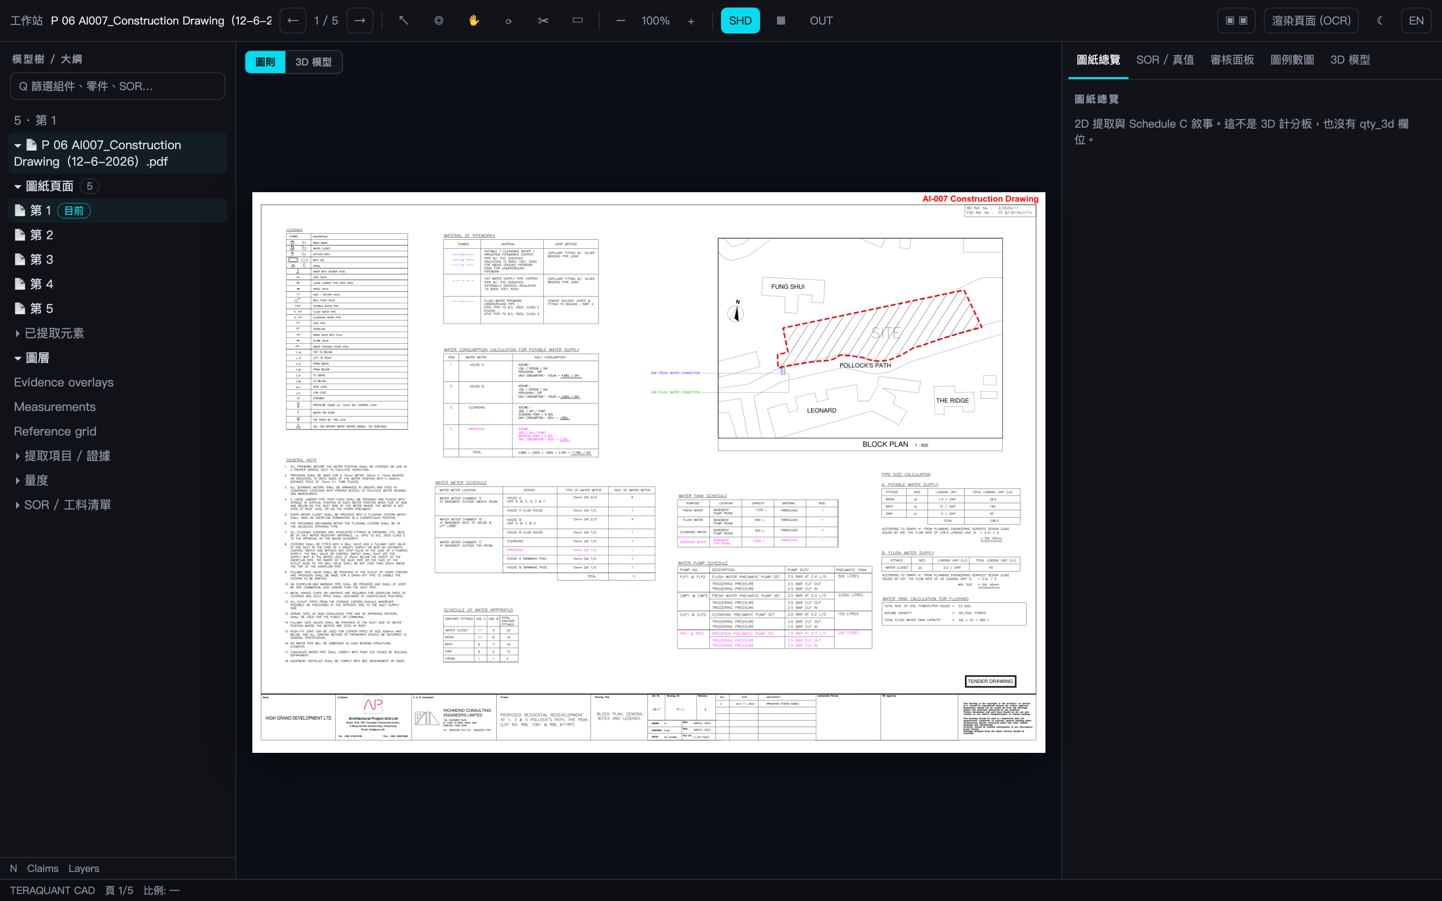
Task: Toggle the Reference grid layer
Action: click(x=55, y=431)
